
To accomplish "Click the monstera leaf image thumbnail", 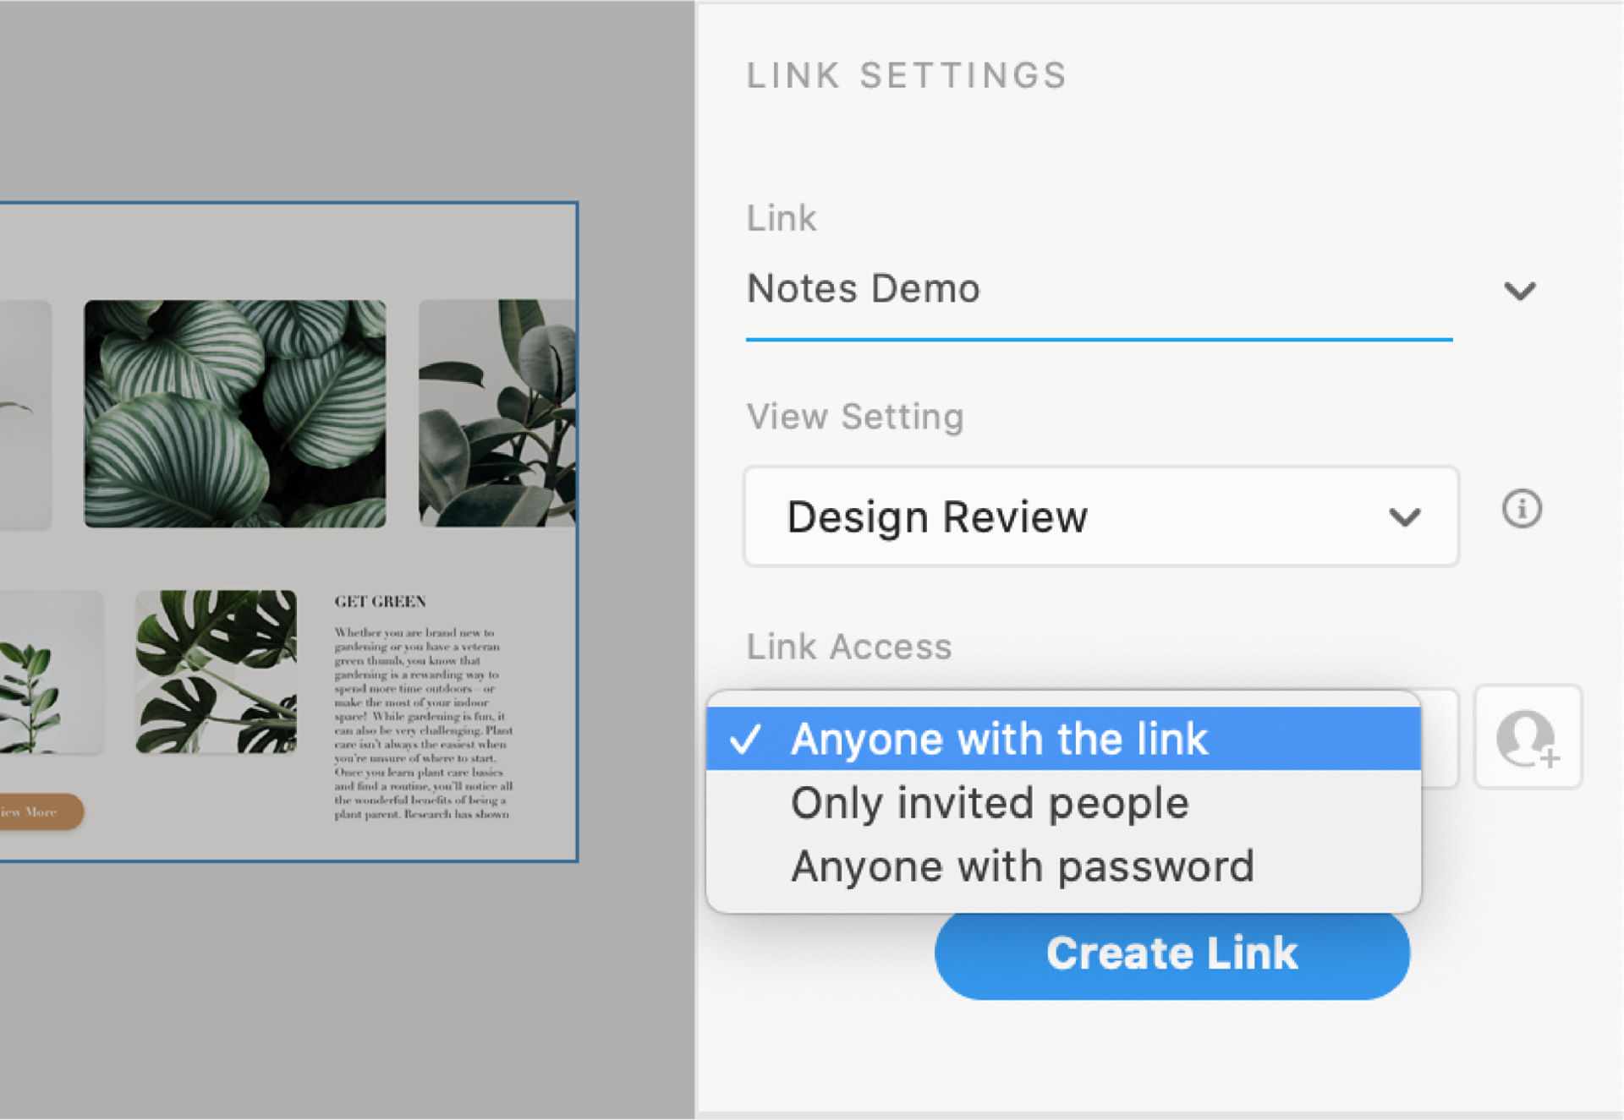I will (x=216, y=672).
